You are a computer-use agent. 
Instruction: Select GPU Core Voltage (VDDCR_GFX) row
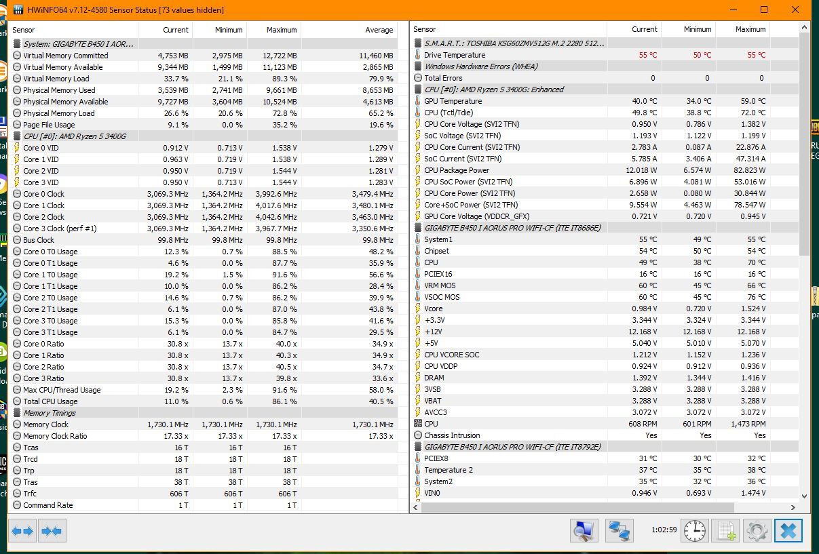pyautogui.click(x=605, y=216)
